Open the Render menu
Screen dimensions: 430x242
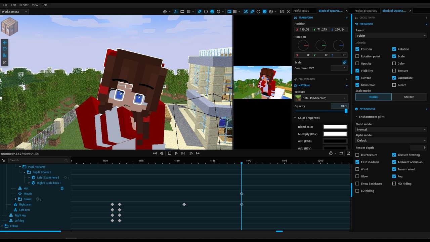(24, 5)
